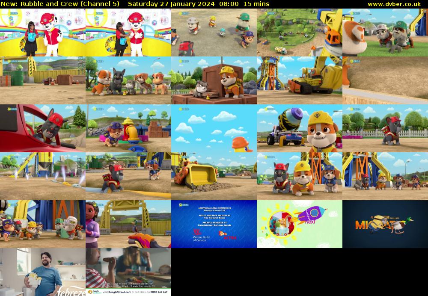Open thumbnail of water jets spraying from ground
Screen dimensions: 428x296
(x=42, y=176)
